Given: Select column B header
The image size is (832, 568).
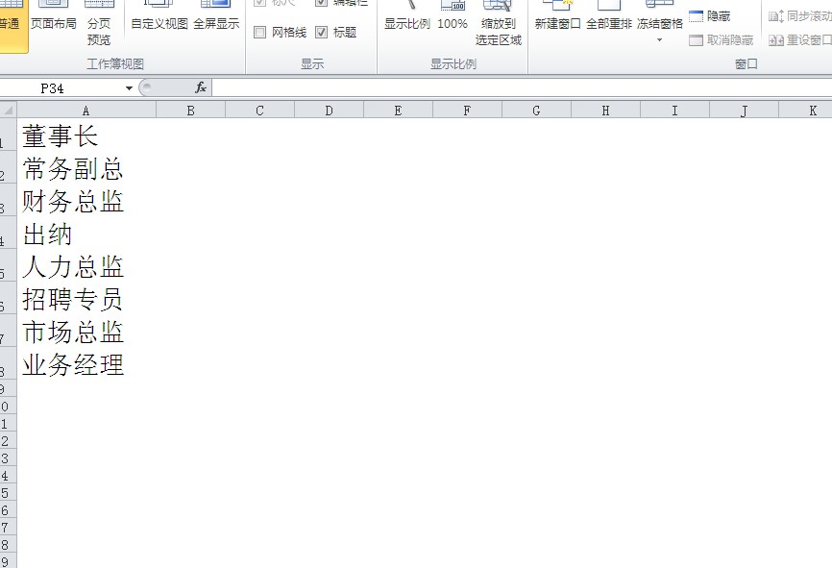Looking at the screenshot, I should [191, 111].
